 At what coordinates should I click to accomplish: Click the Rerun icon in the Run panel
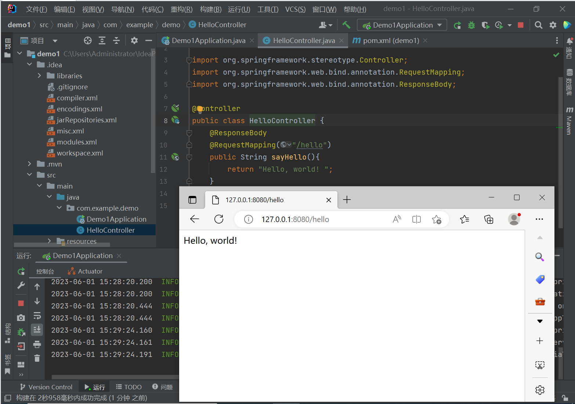point(21,271)
